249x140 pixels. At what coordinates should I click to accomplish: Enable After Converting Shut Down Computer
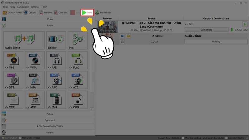183,138
